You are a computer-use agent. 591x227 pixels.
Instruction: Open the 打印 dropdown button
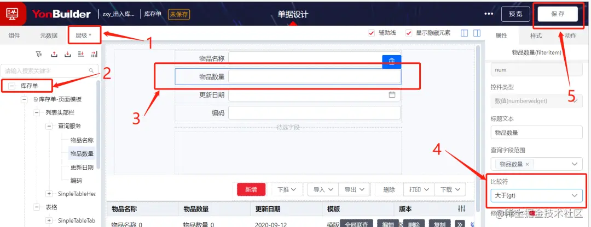(419, 190)
